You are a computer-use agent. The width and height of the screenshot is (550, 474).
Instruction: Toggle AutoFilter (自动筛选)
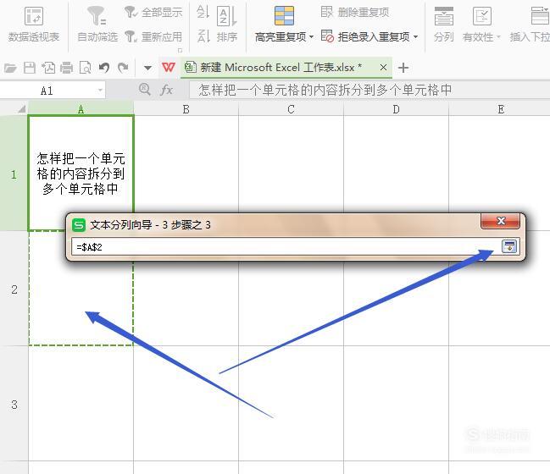(97, 25)
